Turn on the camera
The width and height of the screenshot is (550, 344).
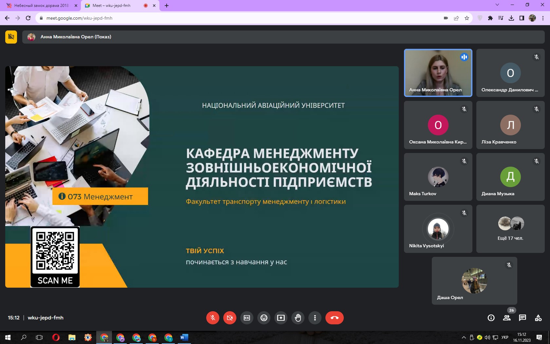pyautogui.click(x=230, y=318)
